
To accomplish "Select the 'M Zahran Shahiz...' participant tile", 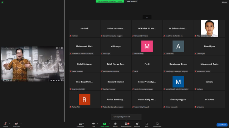I will pyautogui.click(x=178, y=28).
